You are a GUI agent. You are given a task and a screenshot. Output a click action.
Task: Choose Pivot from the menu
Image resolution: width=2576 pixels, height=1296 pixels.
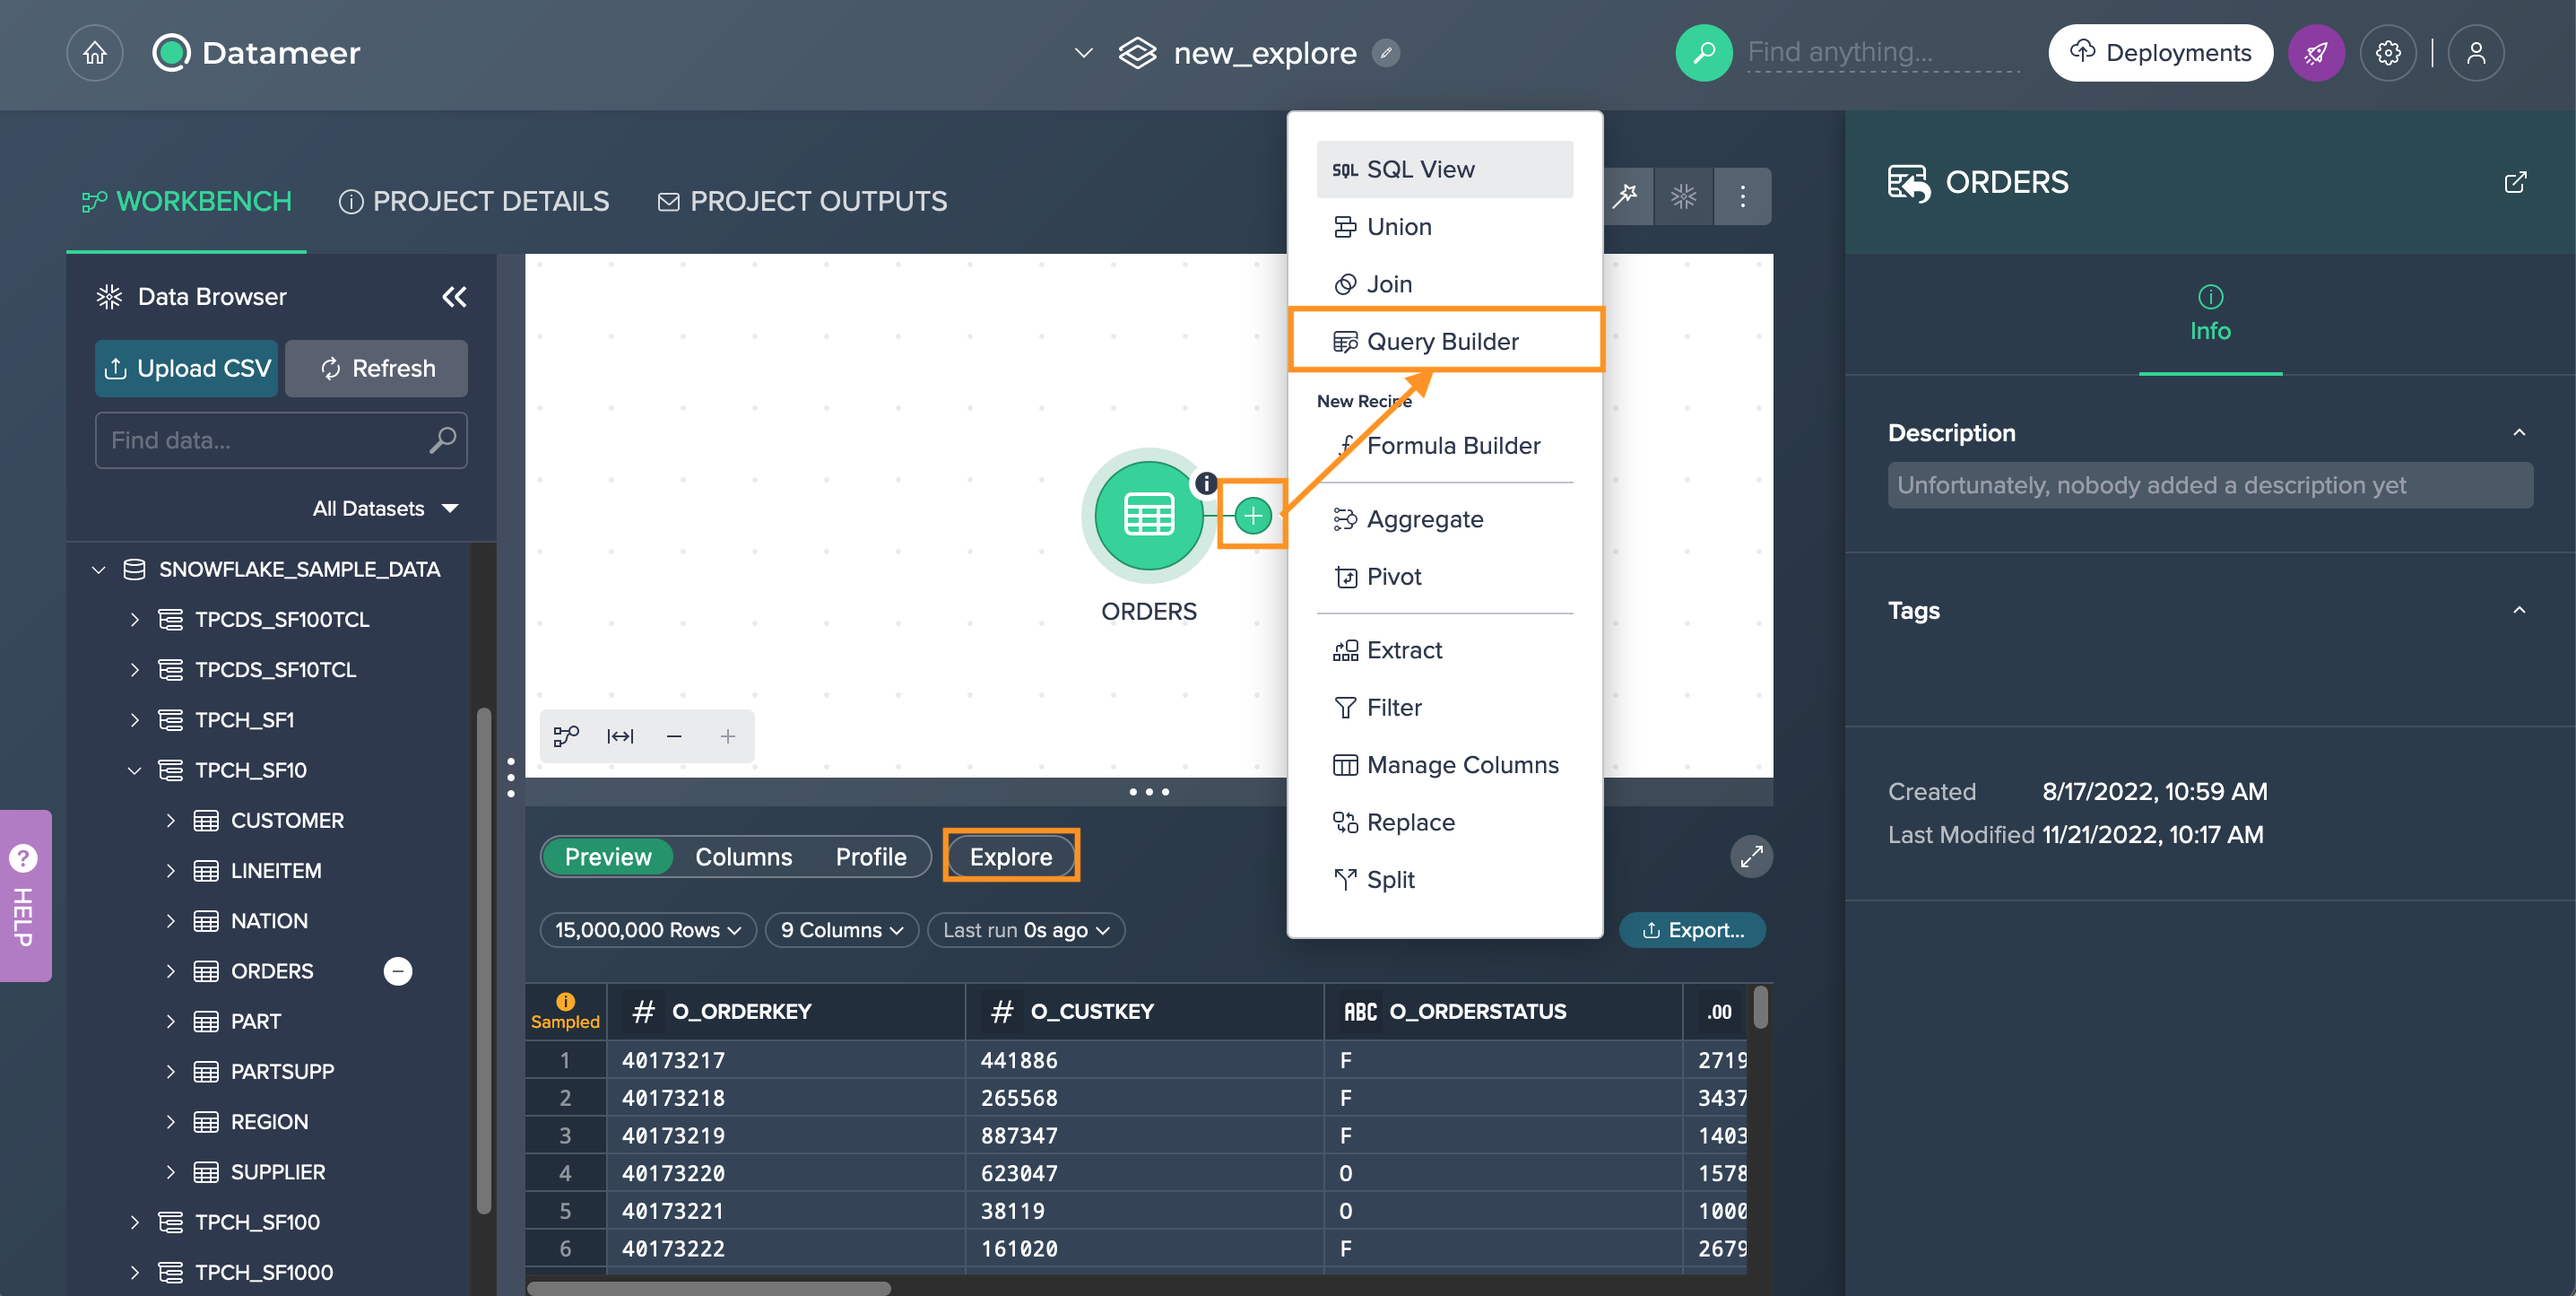tap(1445, 577)
